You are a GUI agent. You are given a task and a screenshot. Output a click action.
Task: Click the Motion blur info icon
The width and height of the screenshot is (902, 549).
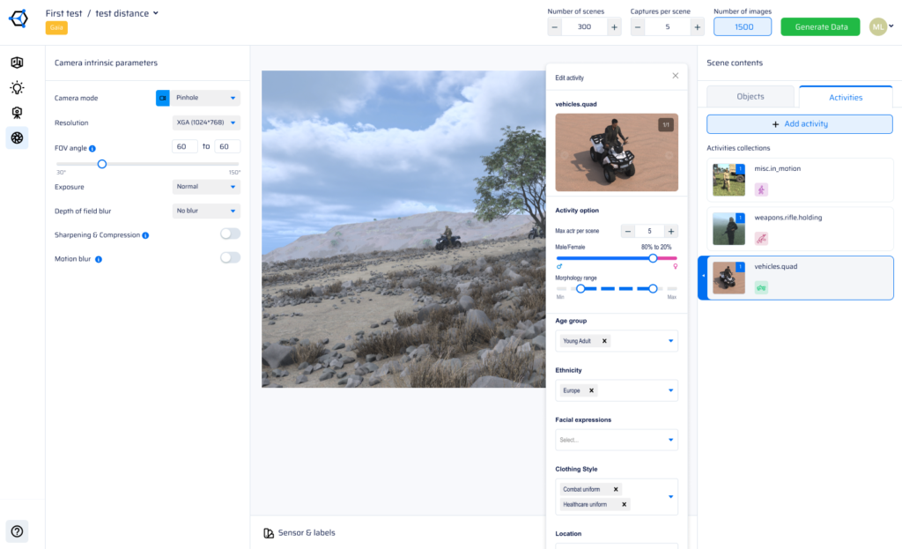click(x=99, y=260)
